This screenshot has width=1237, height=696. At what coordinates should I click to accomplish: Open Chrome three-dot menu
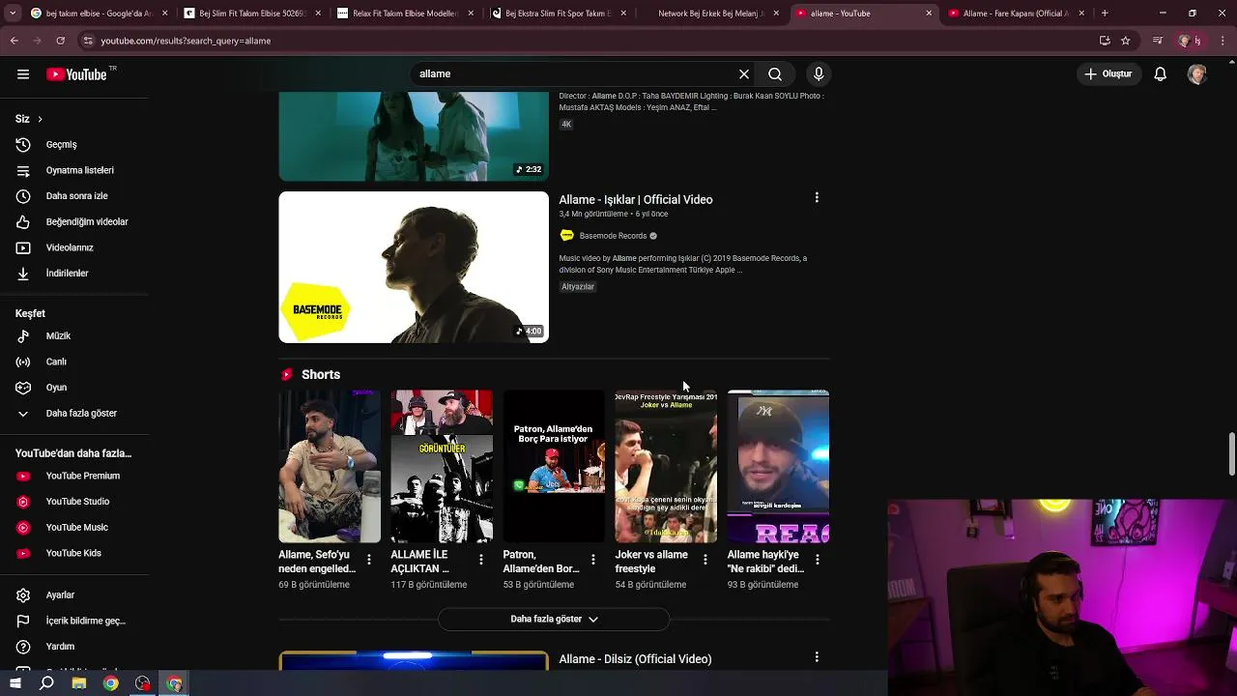1223,41
